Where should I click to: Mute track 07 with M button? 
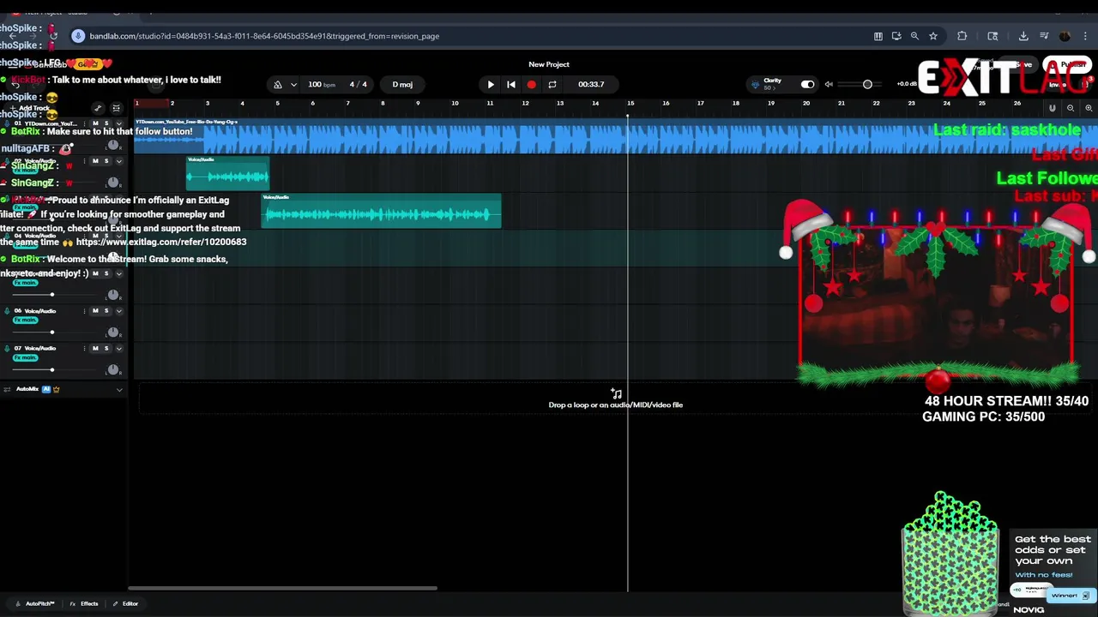click(x=95, y=348)
